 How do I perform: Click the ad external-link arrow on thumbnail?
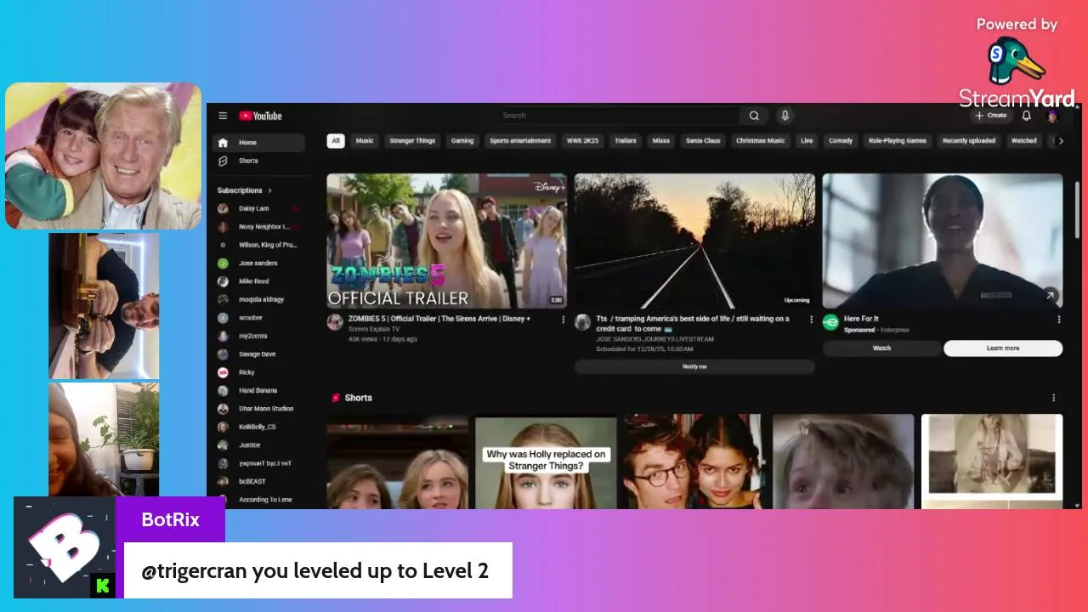tap(1051, 296)
